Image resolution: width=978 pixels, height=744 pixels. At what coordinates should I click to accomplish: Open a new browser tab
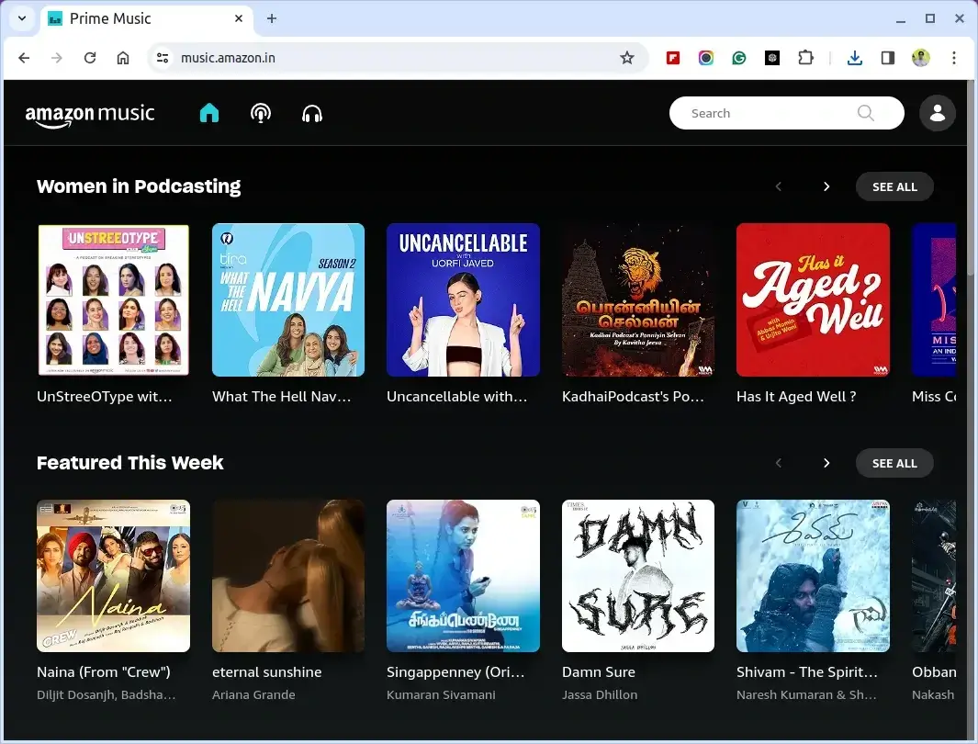[272, 18]
